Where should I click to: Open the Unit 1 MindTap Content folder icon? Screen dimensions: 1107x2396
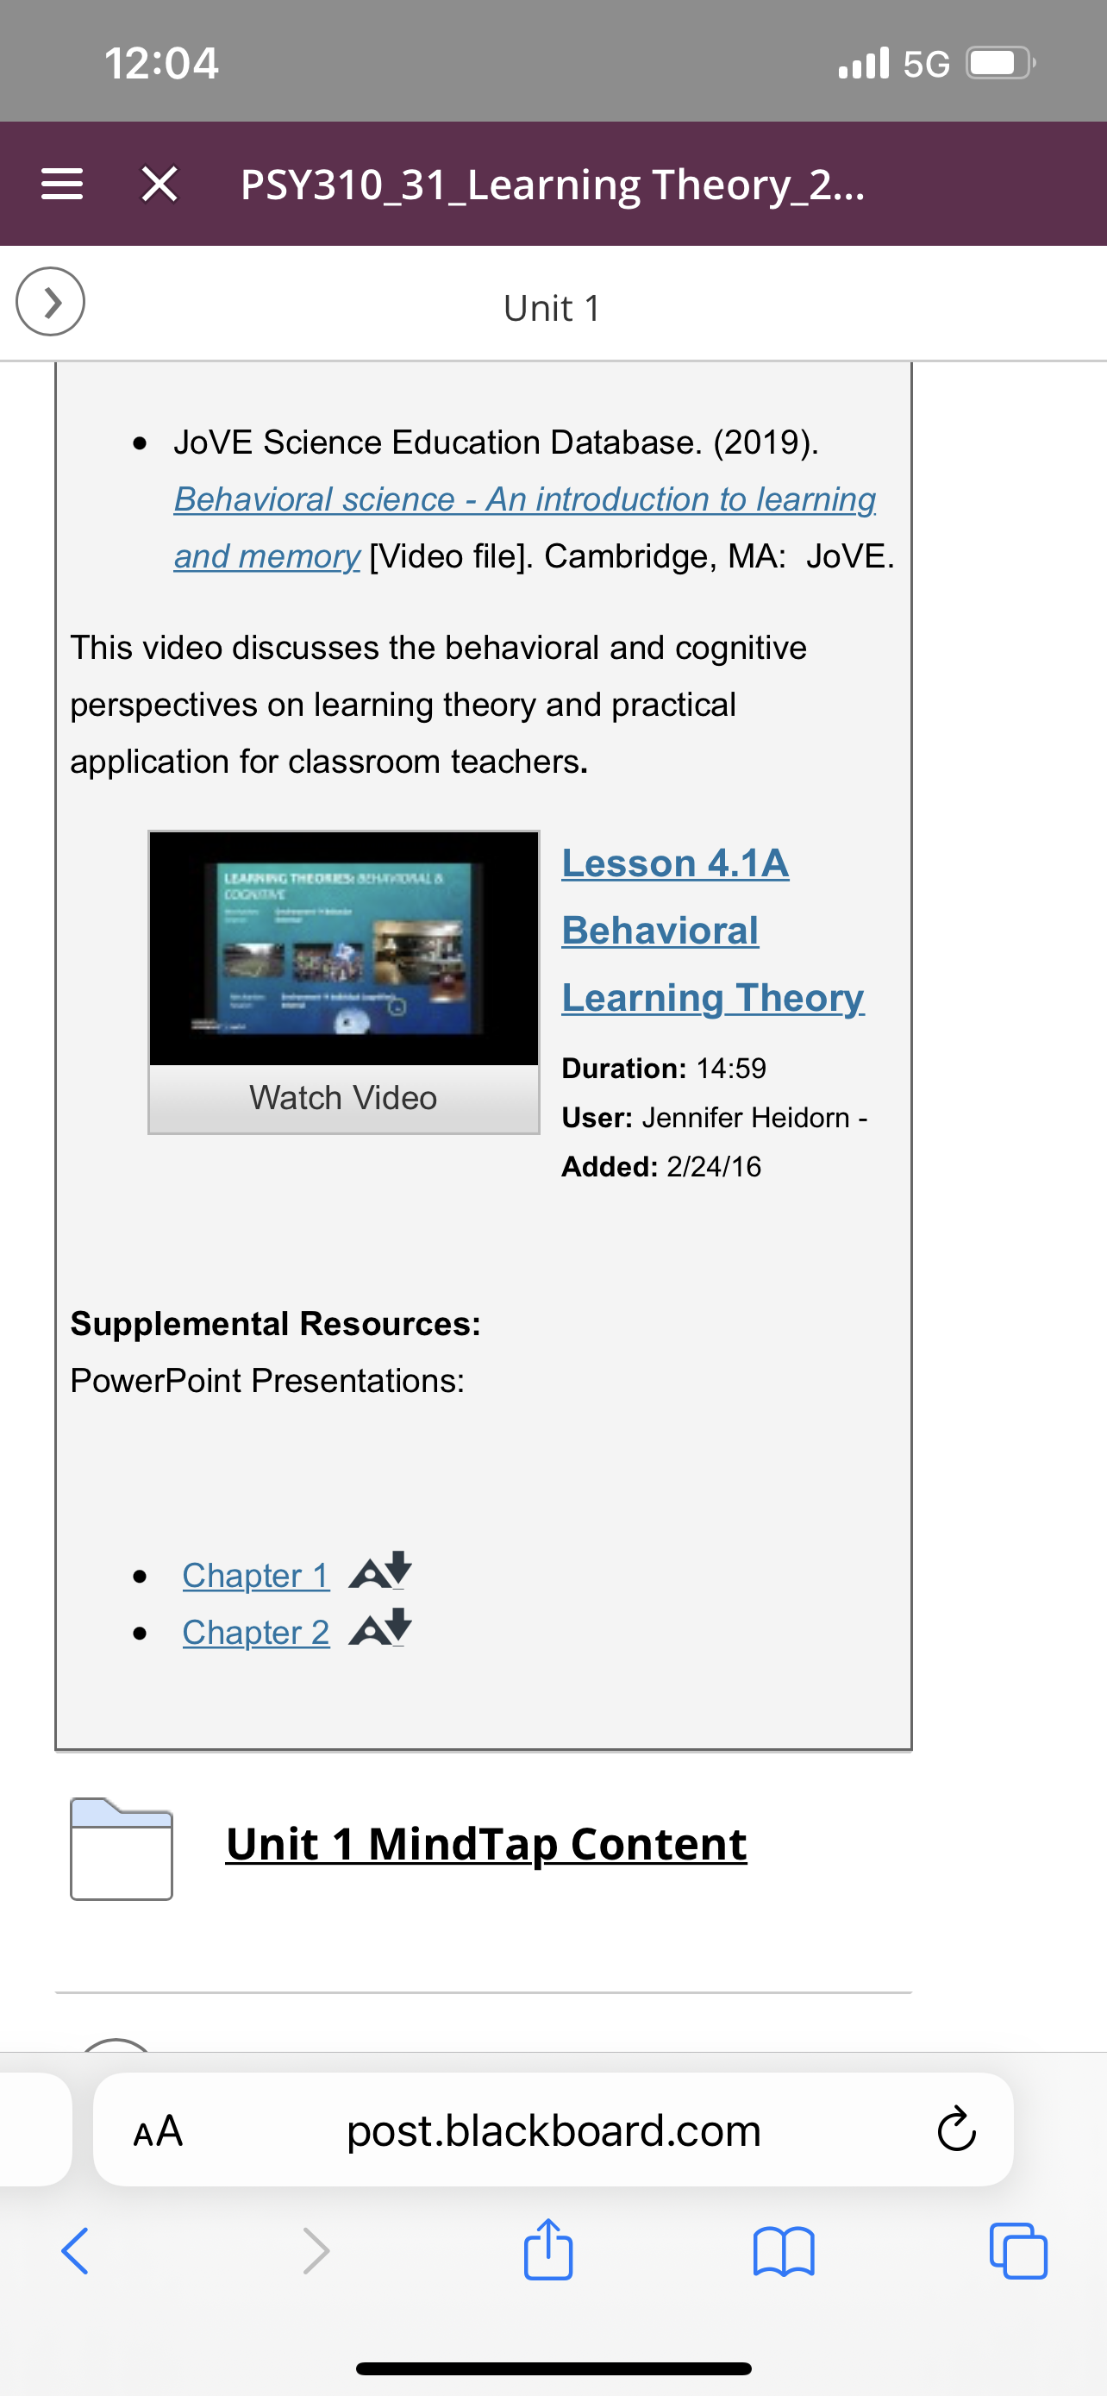point(122,1849)
